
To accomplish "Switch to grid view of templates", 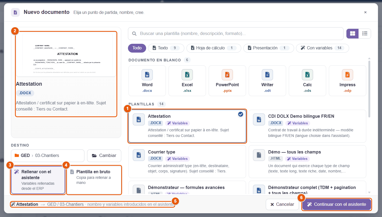I will [353, 34].
